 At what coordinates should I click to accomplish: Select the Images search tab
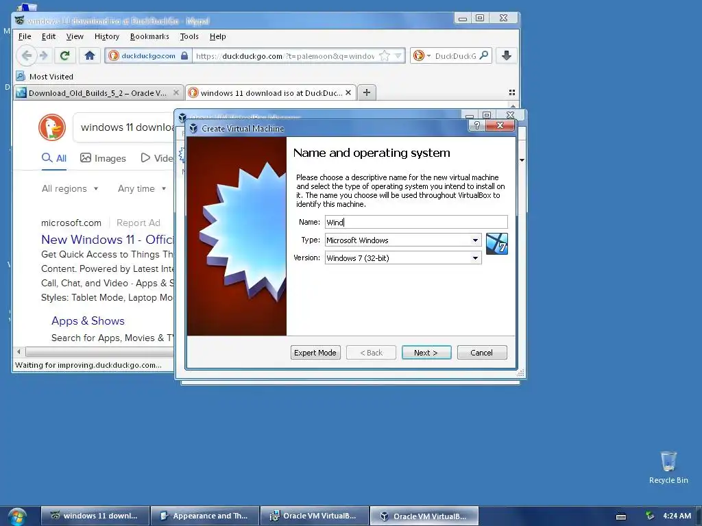pyautogui.click(x=103, y=158)
